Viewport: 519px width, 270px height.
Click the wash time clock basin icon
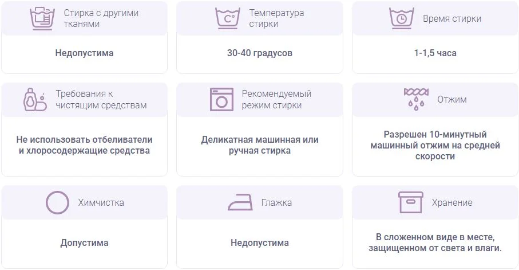pyautogui.click(x=401, y=18)
